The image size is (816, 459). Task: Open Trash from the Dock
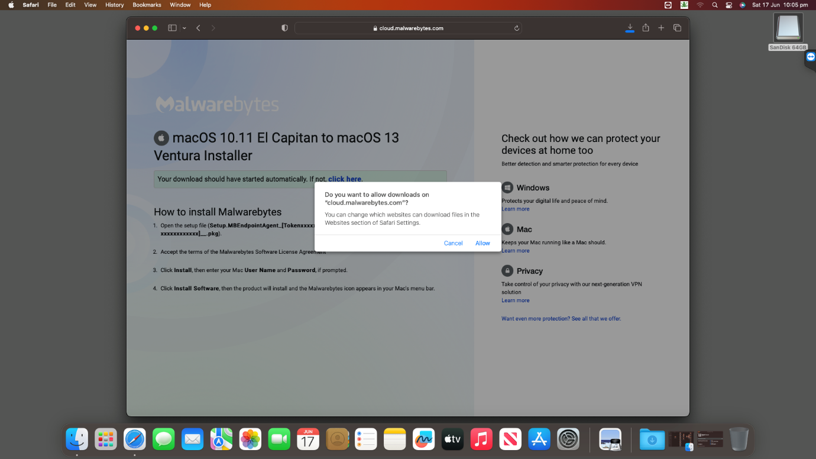tap(739, 439)
